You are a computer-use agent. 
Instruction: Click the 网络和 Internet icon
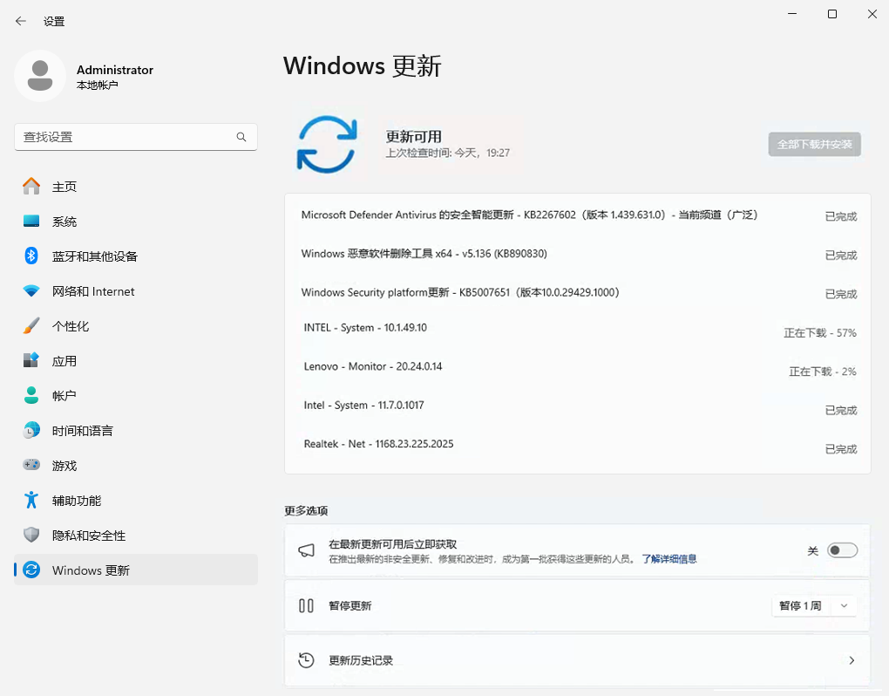click(35, 291)
